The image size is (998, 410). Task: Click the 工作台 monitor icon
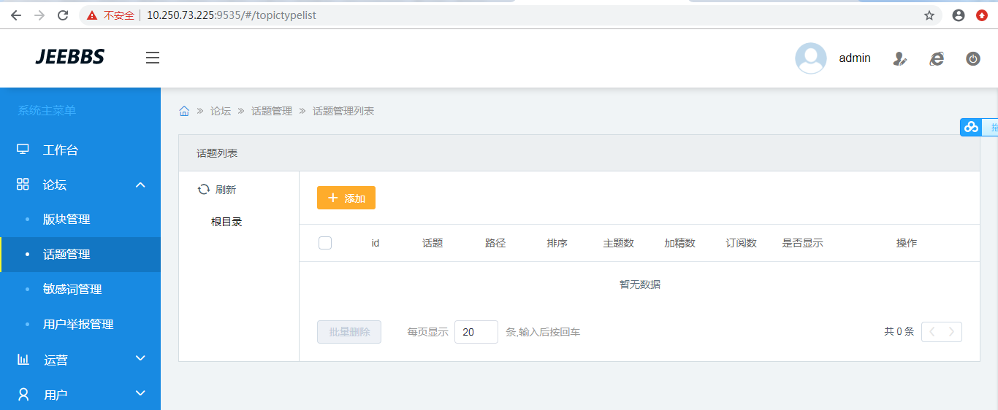click(x=23, y=150)
